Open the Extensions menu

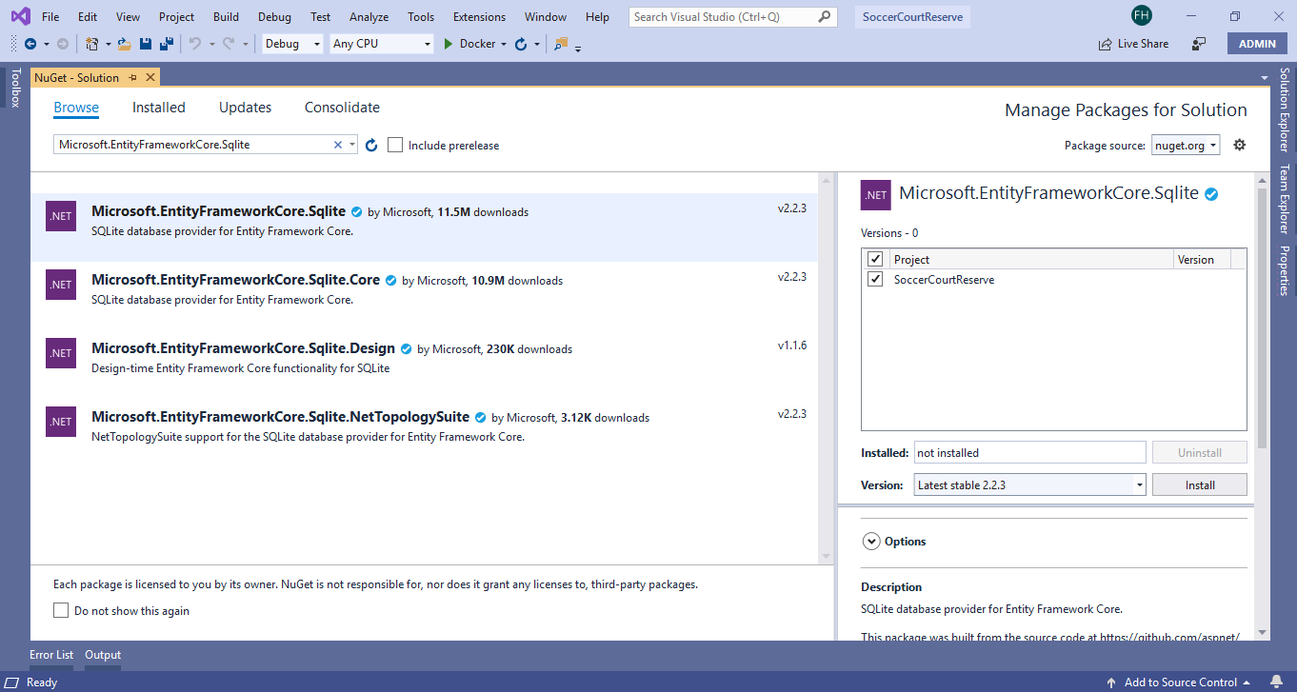click(x=479, y=16)
